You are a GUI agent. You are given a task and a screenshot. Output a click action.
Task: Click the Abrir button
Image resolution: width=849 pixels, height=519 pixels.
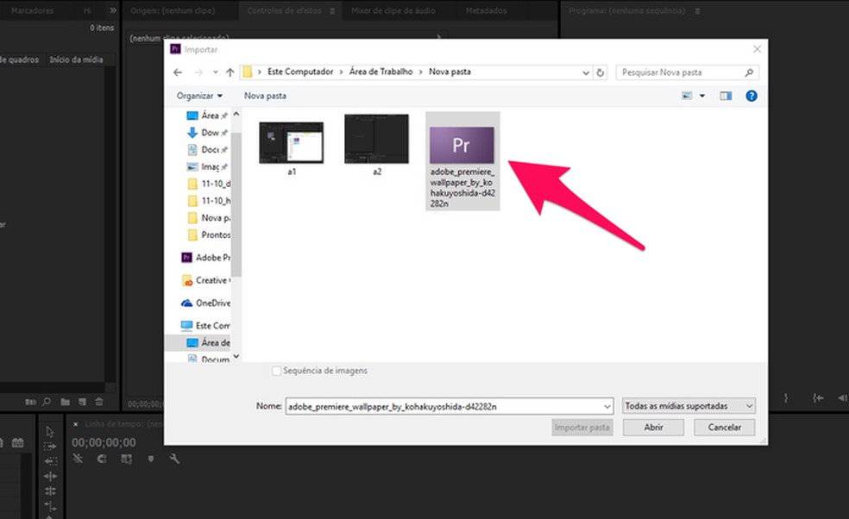(x=653, y=428)
